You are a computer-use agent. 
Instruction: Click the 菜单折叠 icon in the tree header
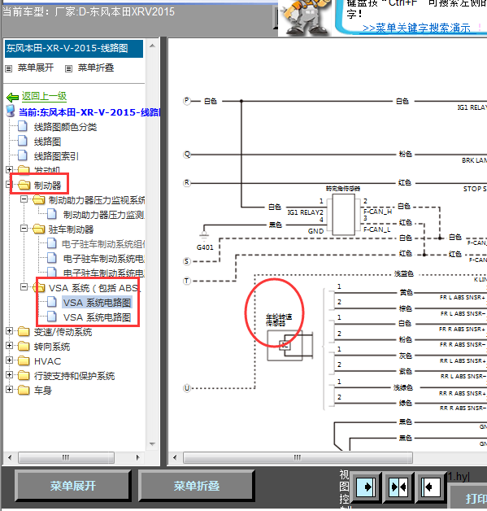click(68, 68)
